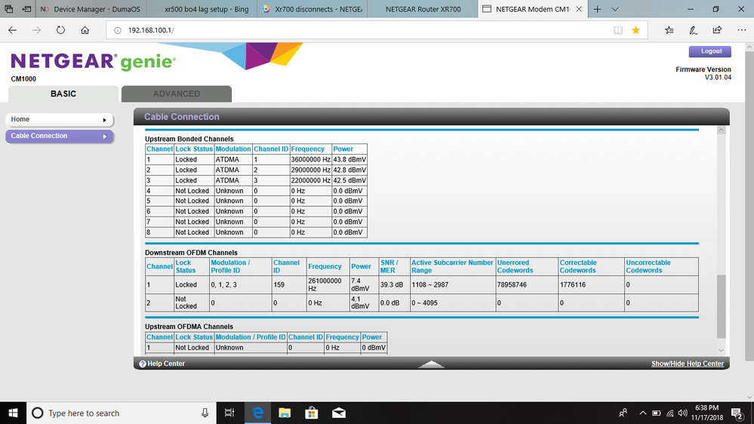Switch to the ADVANCED tab
The height and width of the screenshot is (424, 754).
(177, 94)
